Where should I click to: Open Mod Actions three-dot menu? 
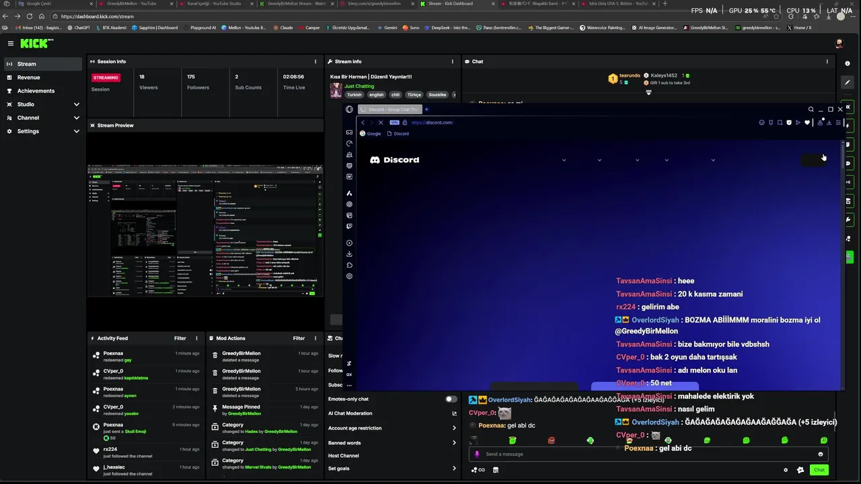coord(315,338)
